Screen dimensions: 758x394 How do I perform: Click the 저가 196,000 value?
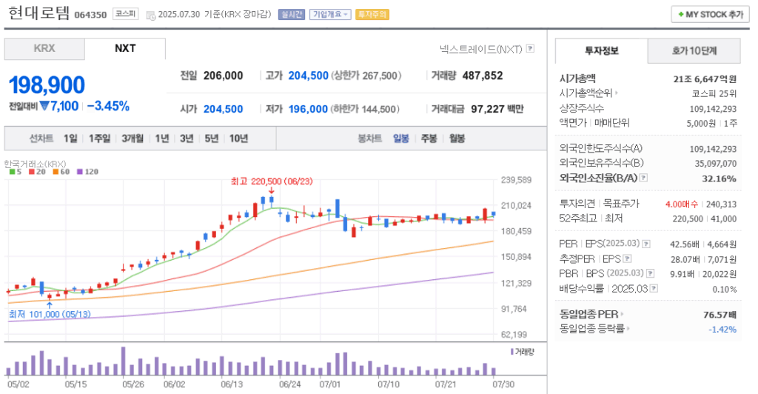[x=309, y=110]
